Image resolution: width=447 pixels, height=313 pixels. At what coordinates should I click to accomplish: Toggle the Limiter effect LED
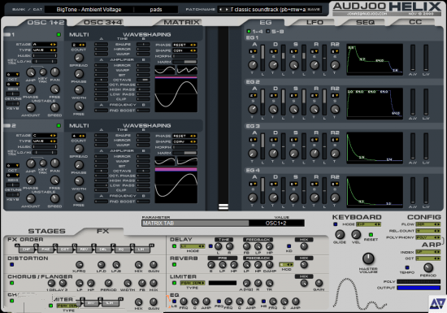[174, 283]
